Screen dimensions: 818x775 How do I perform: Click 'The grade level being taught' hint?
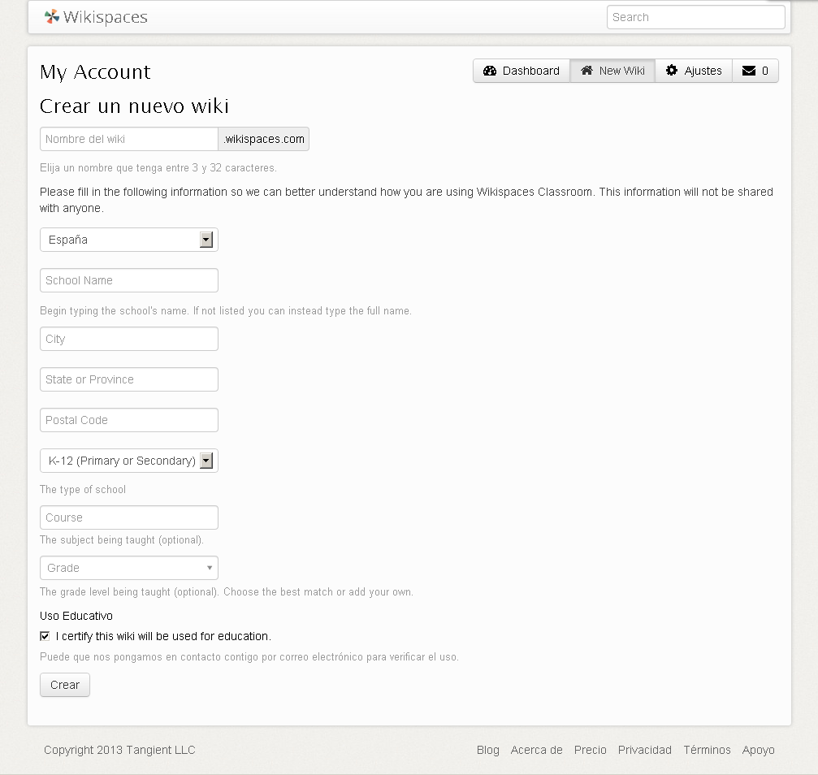click(x=227, y=592)
